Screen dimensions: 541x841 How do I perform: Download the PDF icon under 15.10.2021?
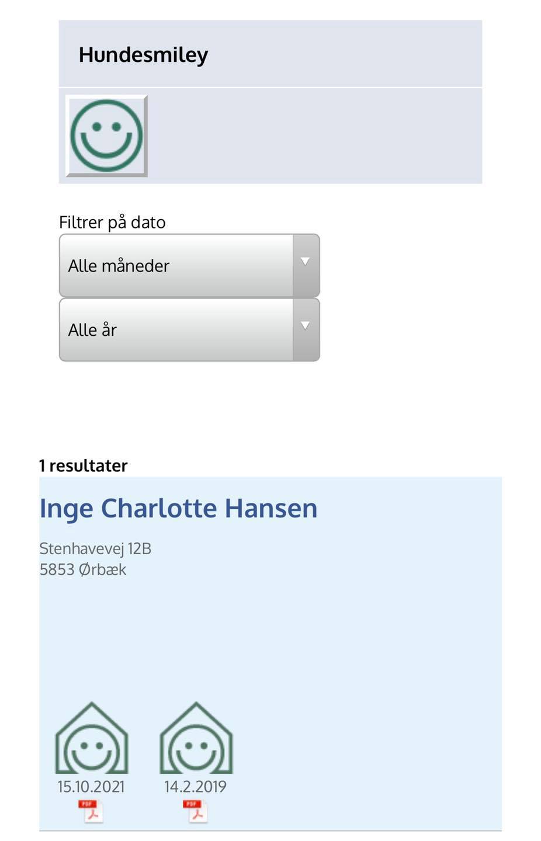point(91,811)
